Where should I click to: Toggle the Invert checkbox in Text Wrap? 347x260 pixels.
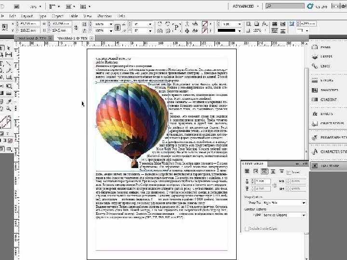[x=289, y=172]
